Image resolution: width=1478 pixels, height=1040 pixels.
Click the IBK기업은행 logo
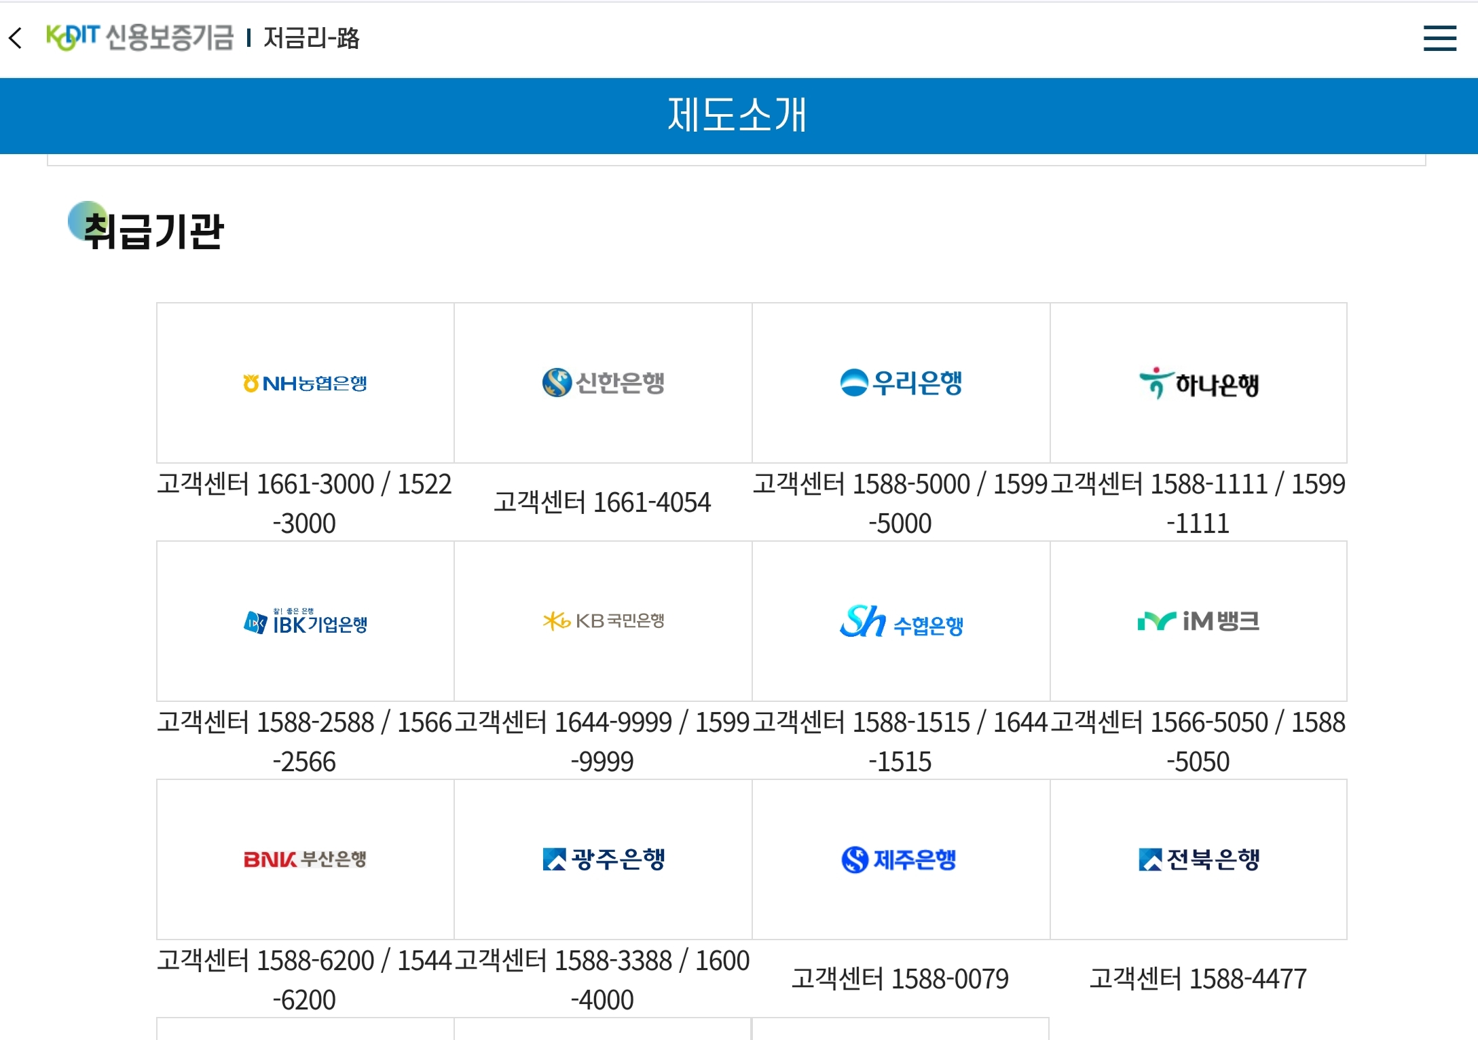click(306, 621)
